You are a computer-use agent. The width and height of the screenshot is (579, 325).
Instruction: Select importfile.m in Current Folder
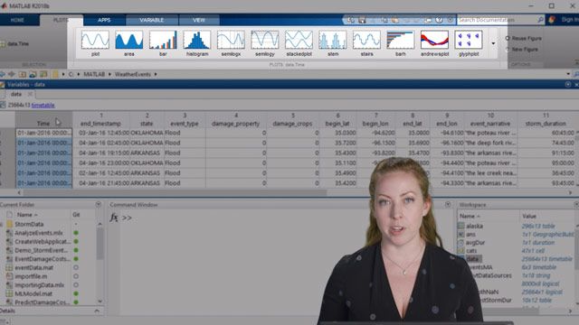point(31,276)
